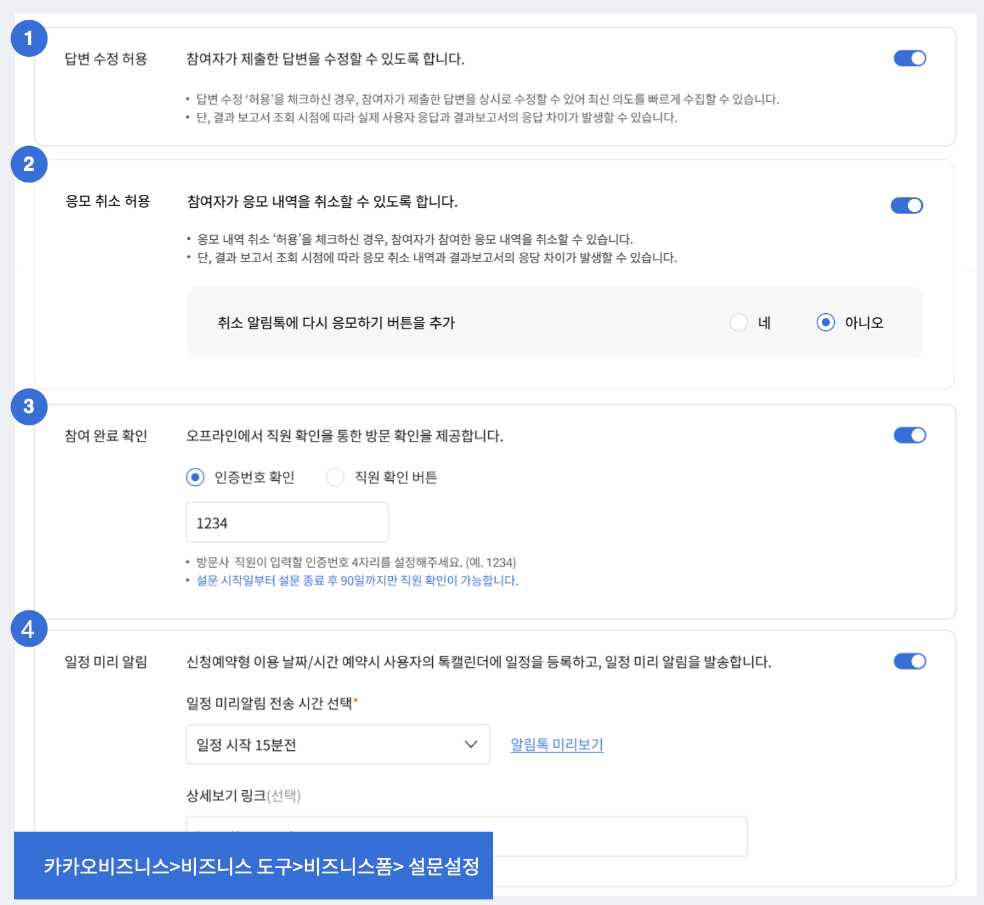The width and height of the screenshot is (984, 905).
Task: Click the 상세보기 링크 input field
Action: point(617,837)
